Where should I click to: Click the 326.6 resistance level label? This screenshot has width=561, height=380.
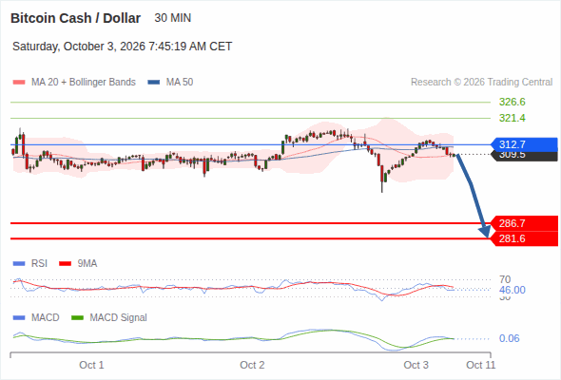click(513, 103)
